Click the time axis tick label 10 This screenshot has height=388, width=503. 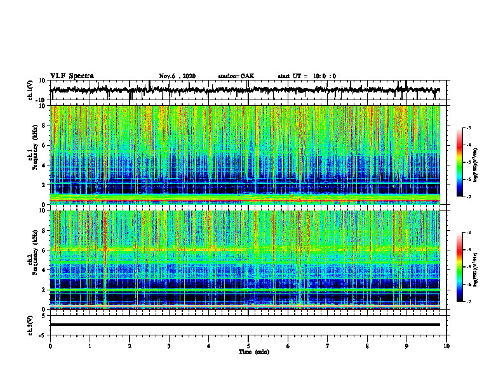[446, 346]
